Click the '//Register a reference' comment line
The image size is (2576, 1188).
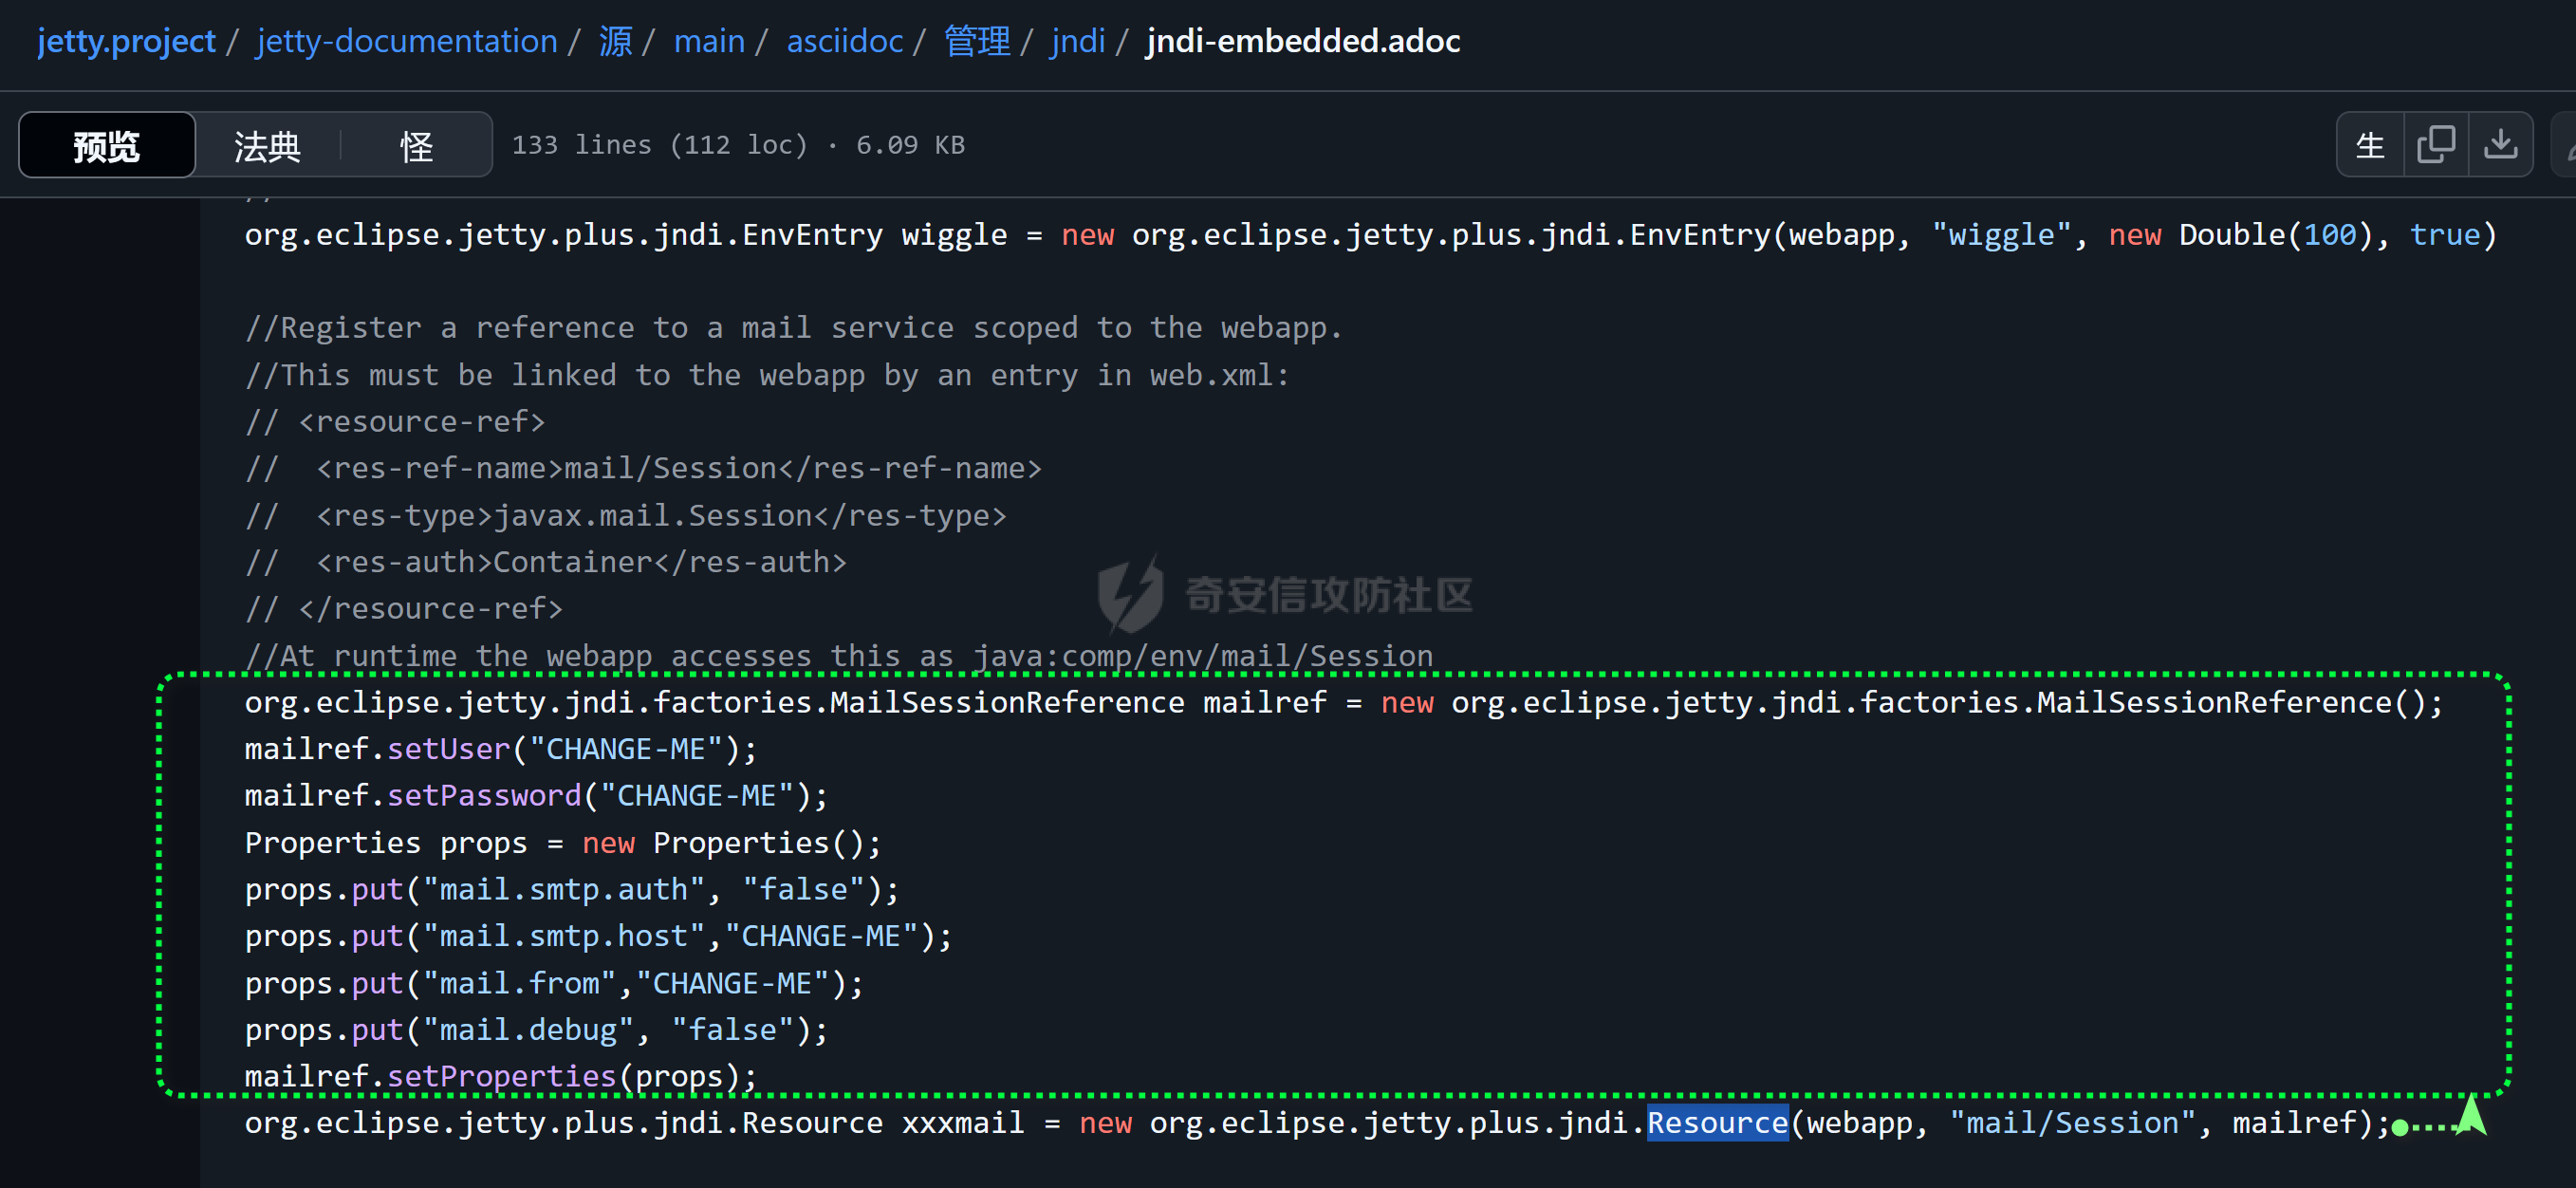[794, 328]
